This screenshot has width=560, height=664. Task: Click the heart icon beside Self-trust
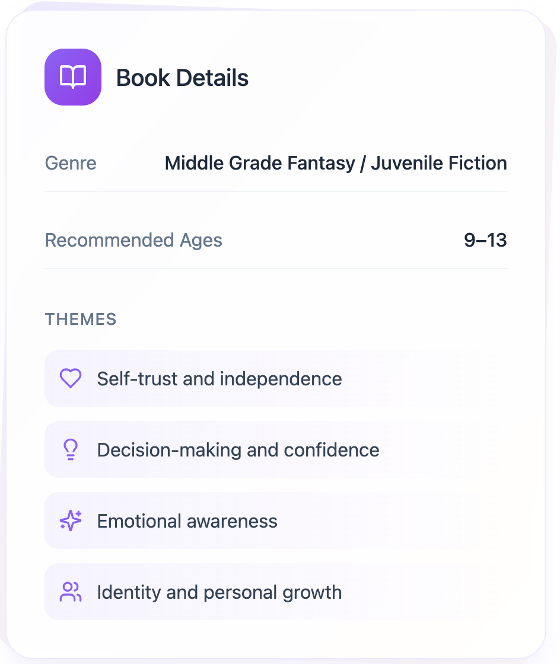pos(71,379)
